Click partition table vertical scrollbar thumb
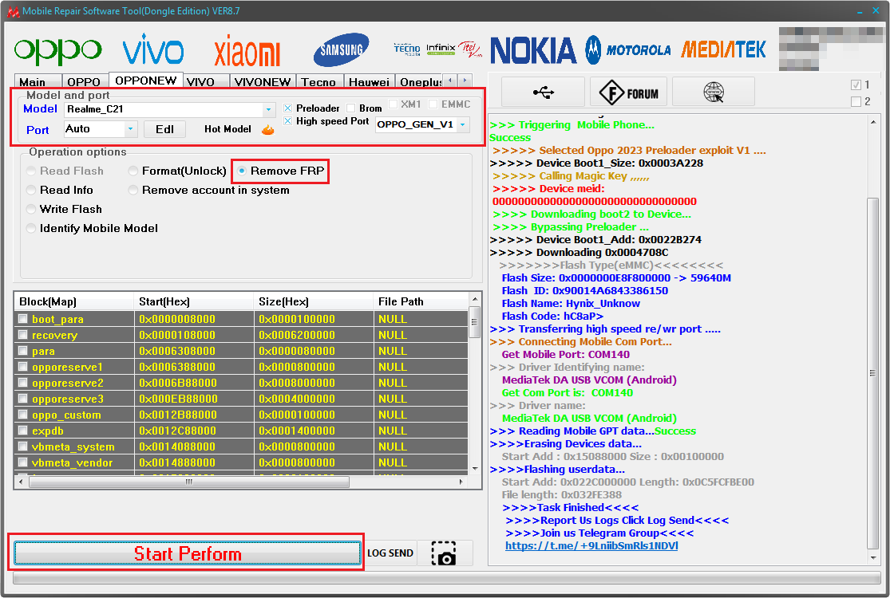Viewport: 890px width, 598px height. click(475, 322)
